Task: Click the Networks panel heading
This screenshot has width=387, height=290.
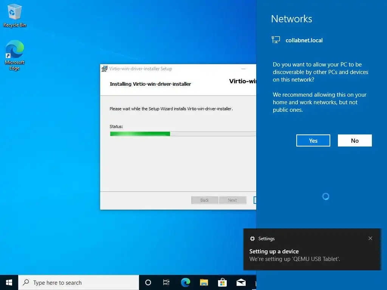Action: click(x=291, y=19)
